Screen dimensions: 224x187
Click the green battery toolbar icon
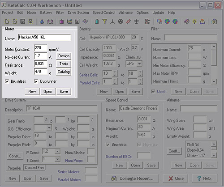(x=97, y=21)
